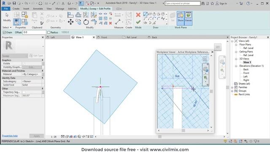
Task: Click the Autodesk App Store cart icon
Action: pyautogui.click(x=241, y=3)
